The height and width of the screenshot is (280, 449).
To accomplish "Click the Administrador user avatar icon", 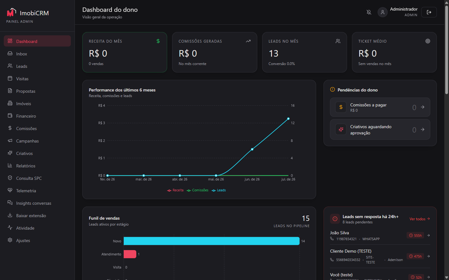I will click(x=383, y=12).
